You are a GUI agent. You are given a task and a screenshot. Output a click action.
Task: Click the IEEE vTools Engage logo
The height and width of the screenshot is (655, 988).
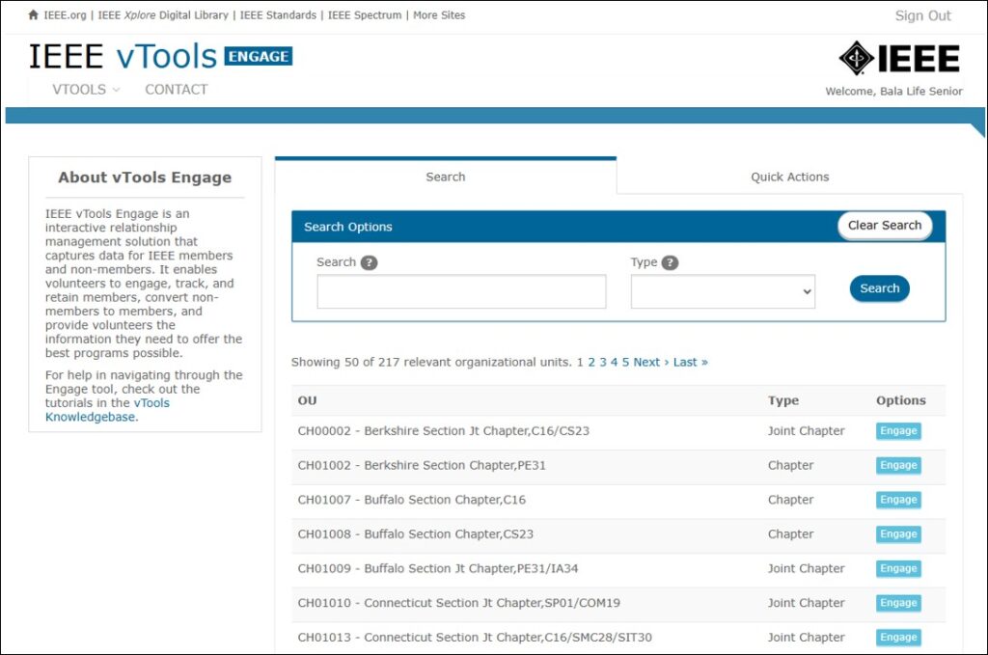pos(161,56)
